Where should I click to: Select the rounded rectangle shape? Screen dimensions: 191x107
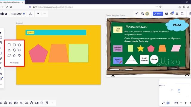14,45
